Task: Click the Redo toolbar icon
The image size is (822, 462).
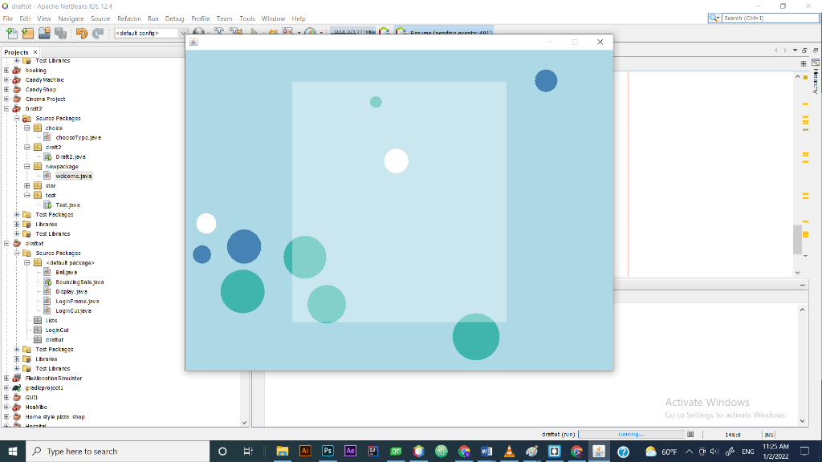Action: [97, 33]
